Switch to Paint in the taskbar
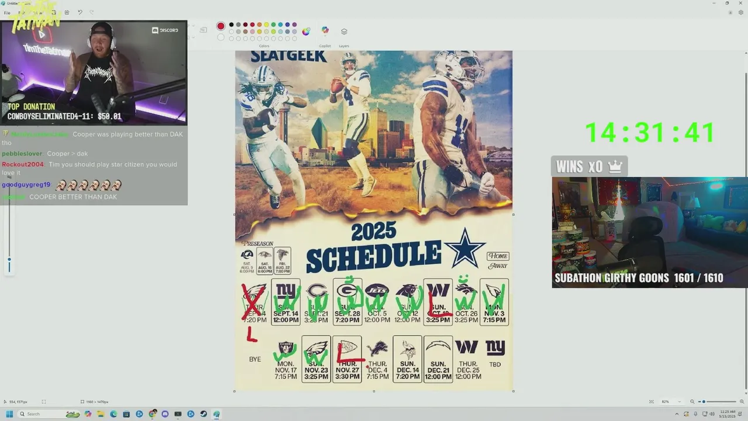 216,414
